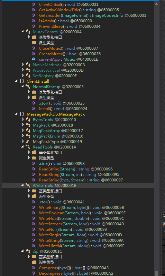Expand the MsgPackType enum node
165x276 pixels.
[x=23, y=141]
